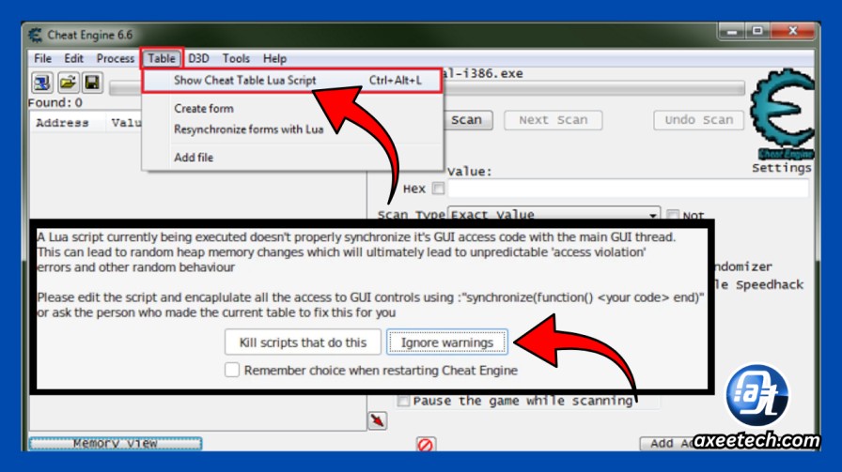Expand the Scan Type dropdown
This screenshot has height=472, width=842.
coord(652,215)
